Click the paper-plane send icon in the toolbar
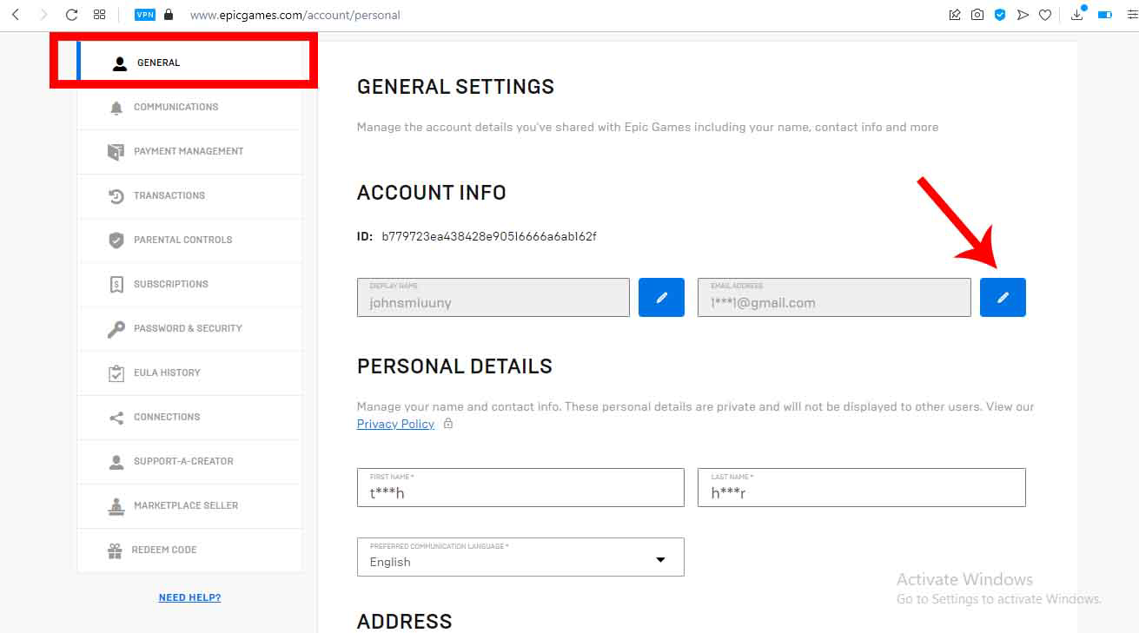The image size is (1139, 633). tap(1023, 15)
